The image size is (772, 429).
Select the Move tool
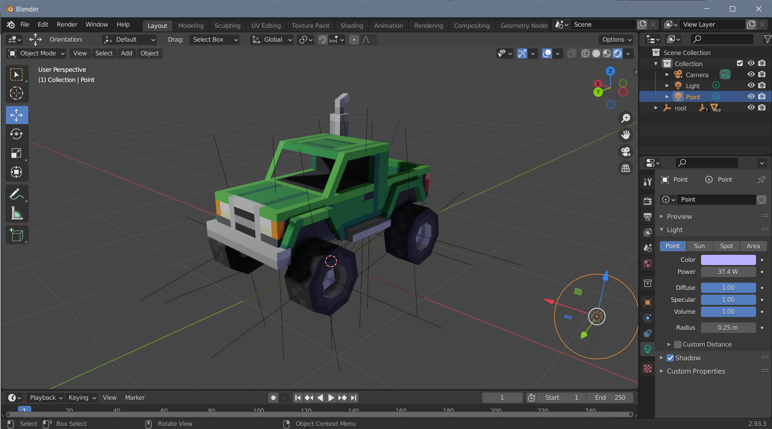point(17,115)
